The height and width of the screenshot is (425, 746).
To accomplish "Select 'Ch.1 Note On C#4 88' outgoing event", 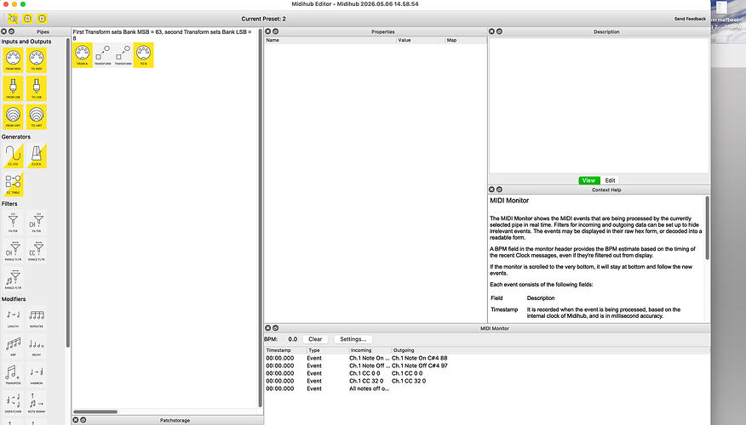I will pyautogui.click(x=419, y=358).
